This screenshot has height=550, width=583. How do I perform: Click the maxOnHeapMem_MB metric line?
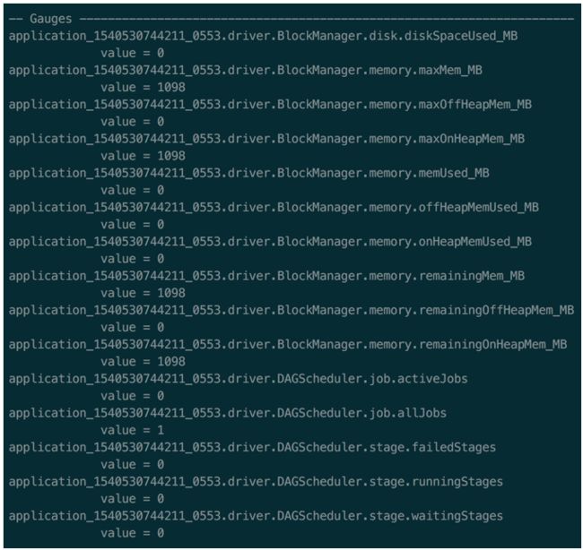pos(266,139)
